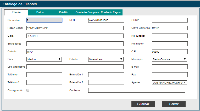Select the Calle input field
Viewport: 200px width, 111px height.
(75, 36)
